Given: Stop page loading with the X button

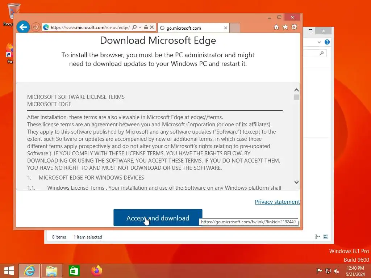Looking at the screenshot, I should tap(152, 28).
